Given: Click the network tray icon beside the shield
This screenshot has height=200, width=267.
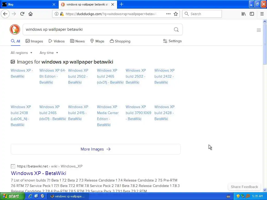Looking at the screenshot, I should pos(243,196).
